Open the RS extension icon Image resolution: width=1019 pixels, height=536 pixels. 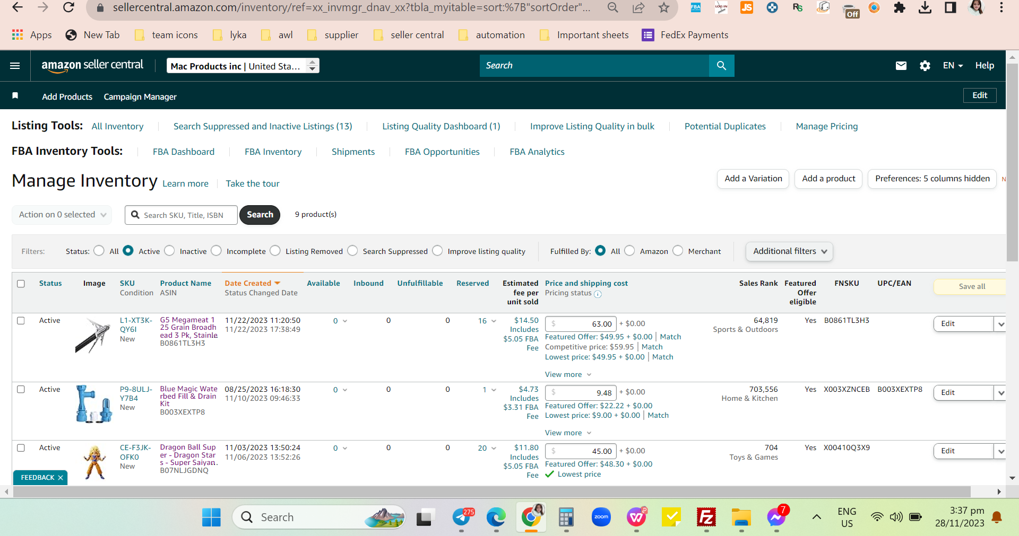[x=797, y=7]
